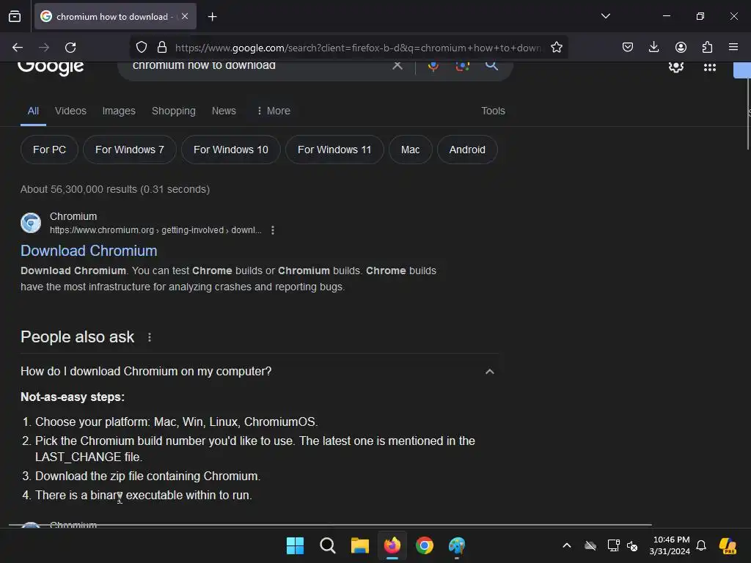Image resolution: width=751 pixels, height=563 pixels.
Task: Search by image with Google Lens
Action: 462,66
